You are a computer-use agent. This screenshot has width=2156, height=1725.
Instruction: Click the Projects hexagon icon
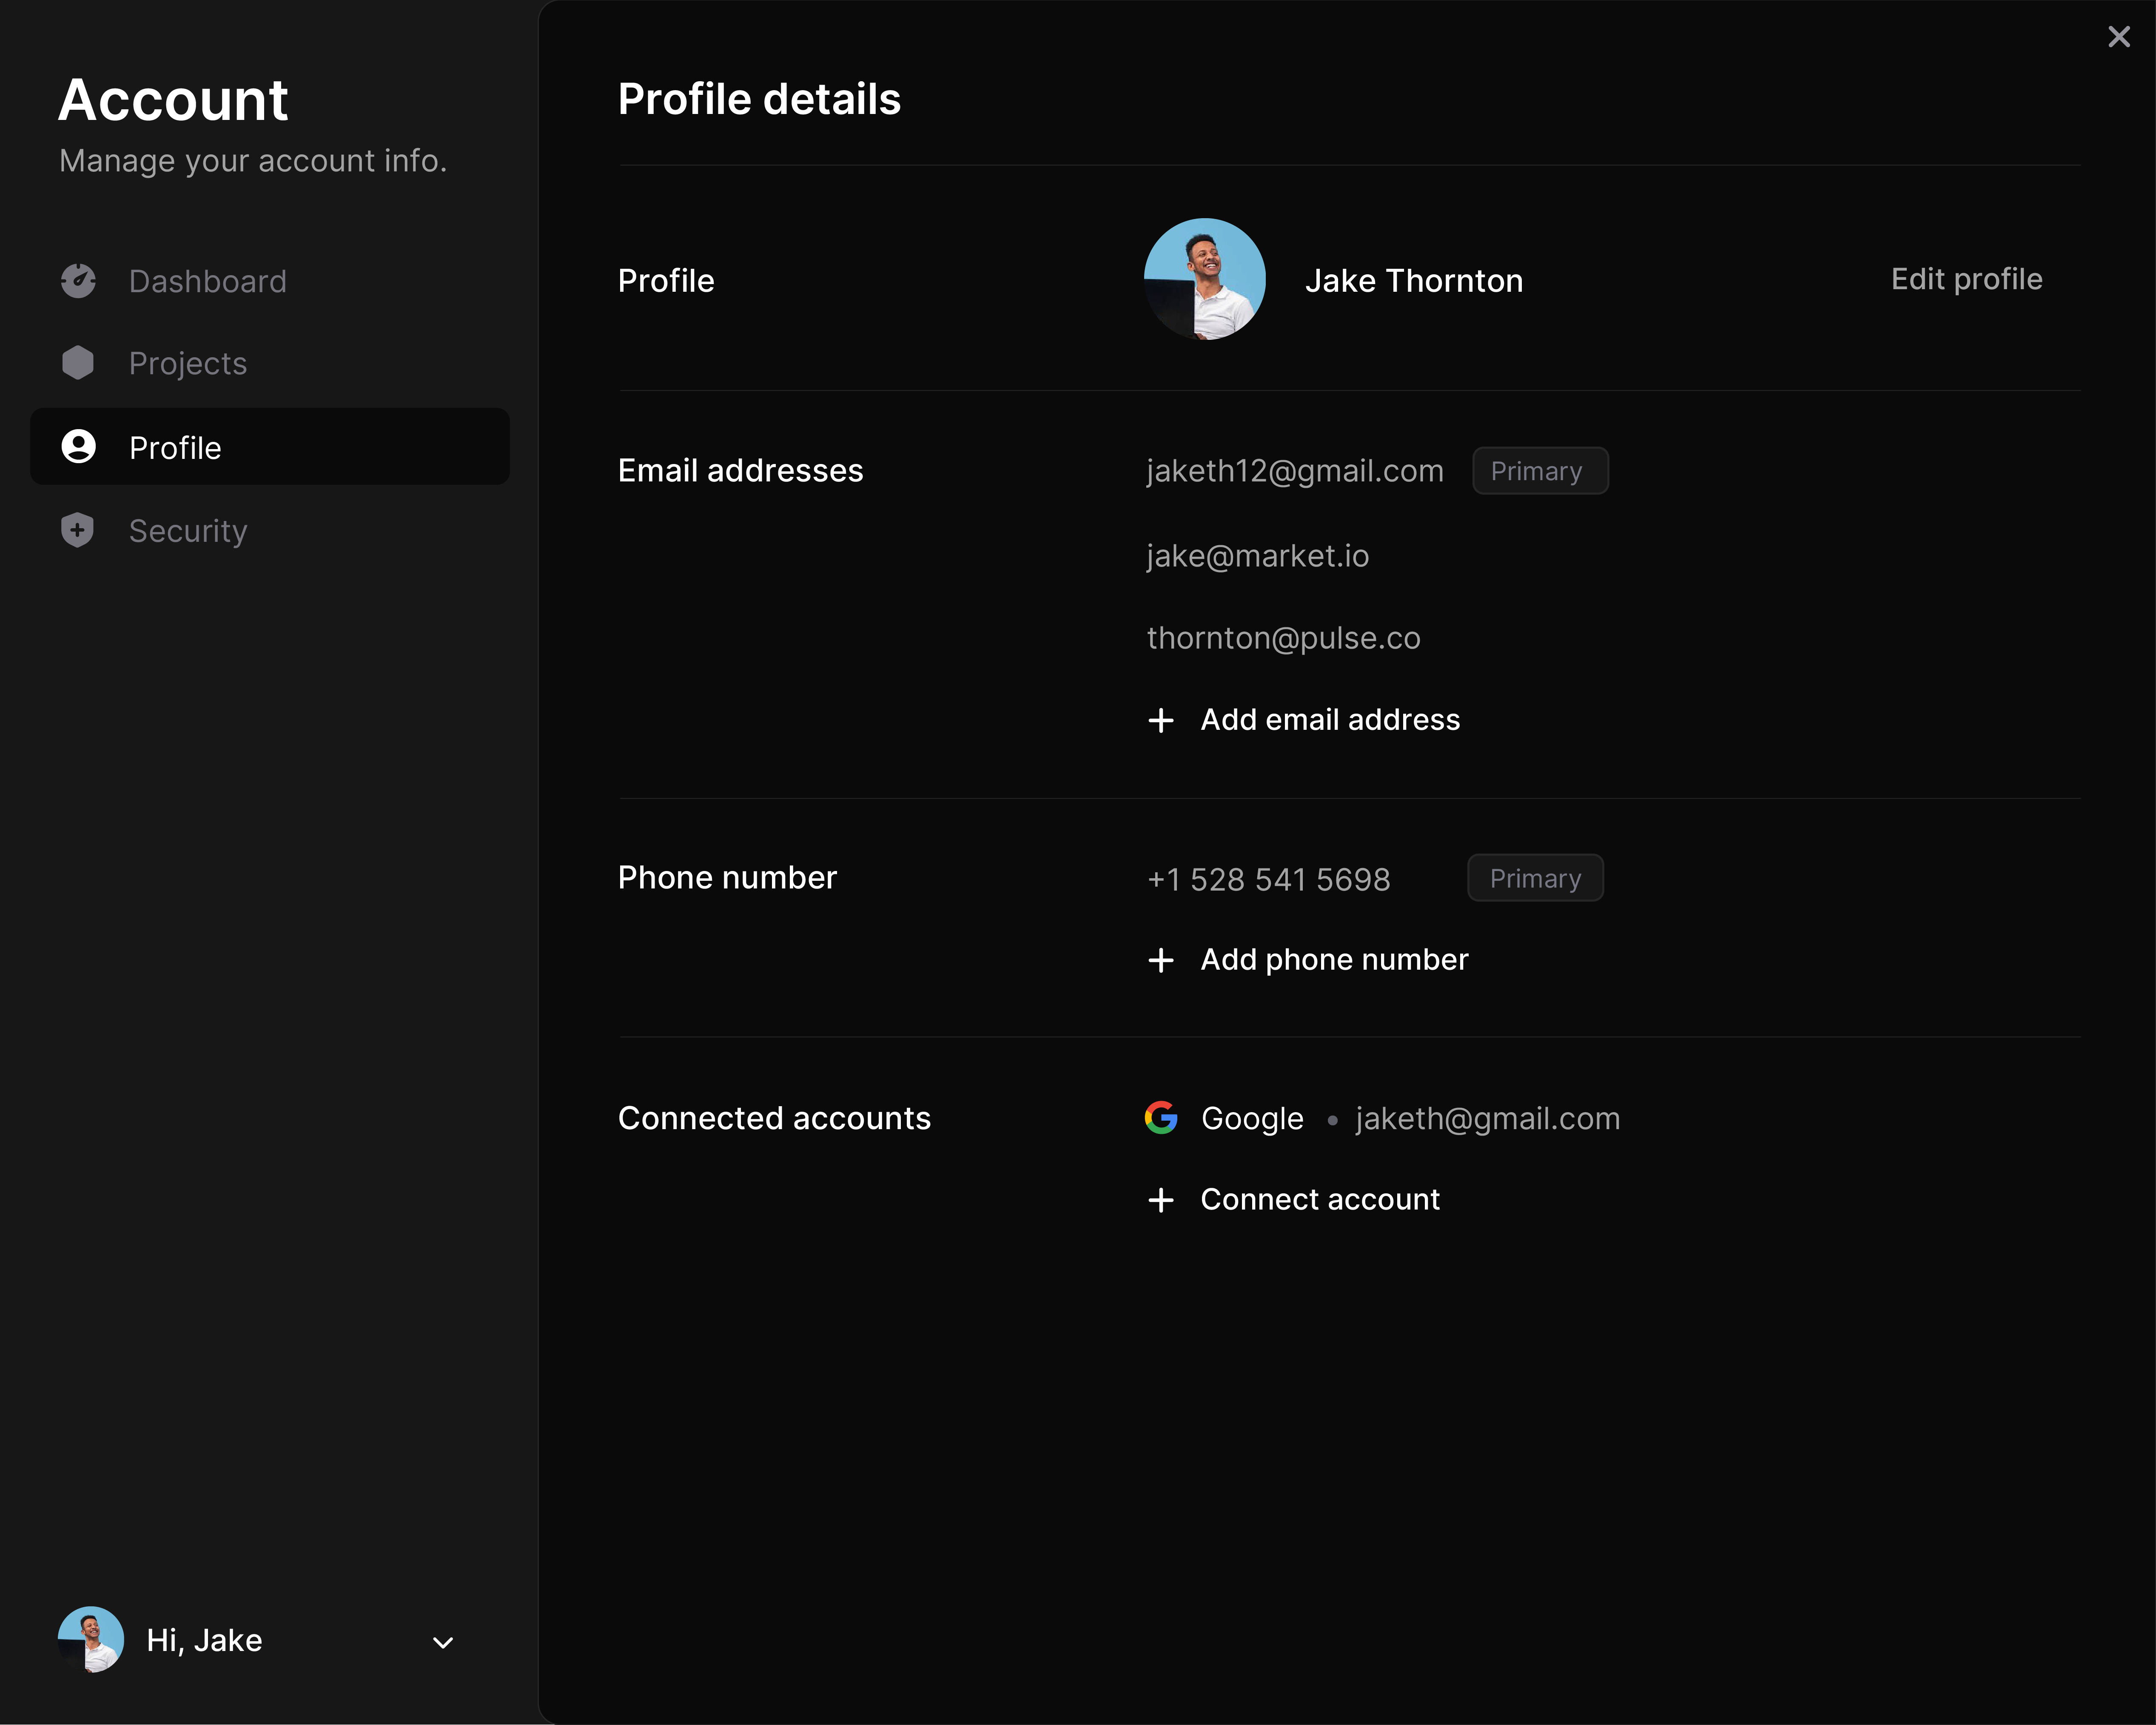78,363
